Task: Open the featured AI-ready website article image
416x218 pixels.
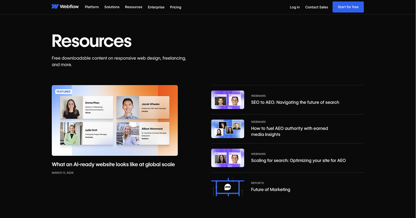Action: [x=114, y=120]
